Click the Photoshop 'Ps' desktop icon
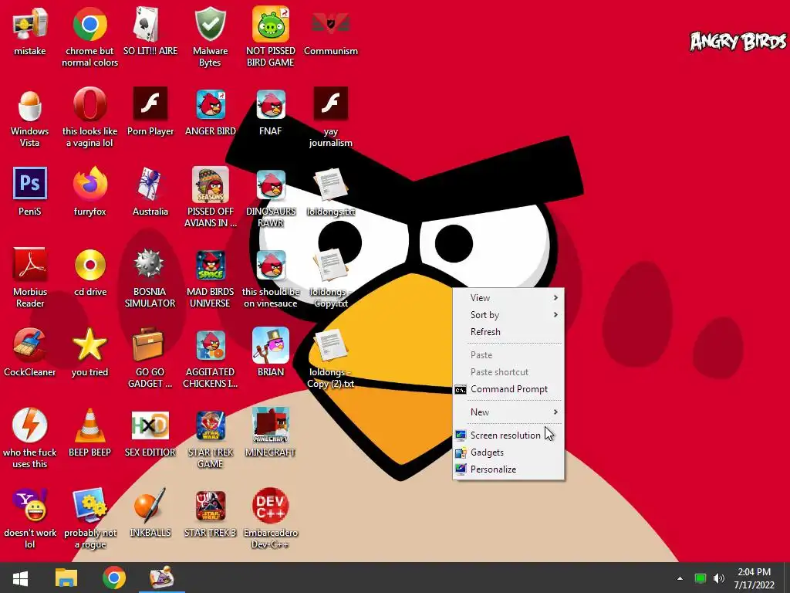Screen dimensions: 790x593 pyautogui.click(x=30, y=184)
